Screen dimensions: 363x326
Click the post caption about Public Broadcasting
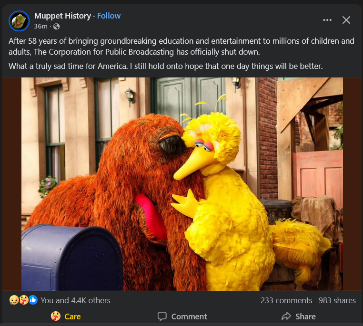click(x=181, y=46)
